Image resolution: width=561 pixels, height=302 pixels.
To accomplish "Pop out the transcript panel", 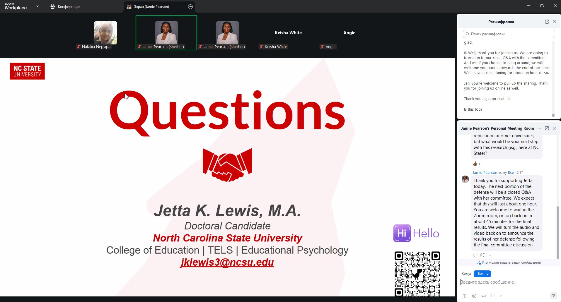I will click(x=547, y=22).
